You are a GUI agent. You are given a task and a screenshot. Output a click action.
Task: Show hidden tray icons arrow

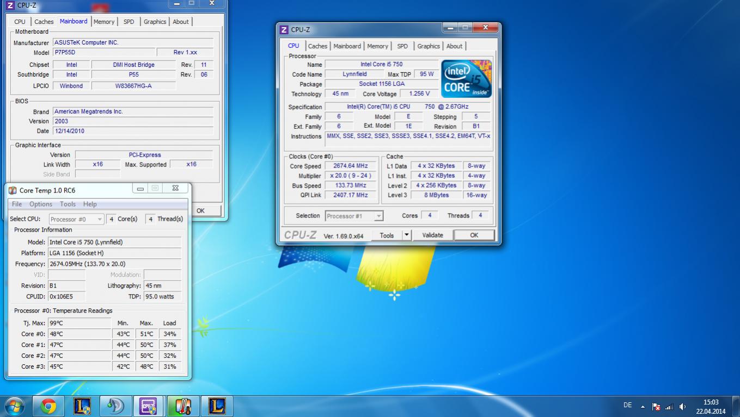(x=643, y=406)
